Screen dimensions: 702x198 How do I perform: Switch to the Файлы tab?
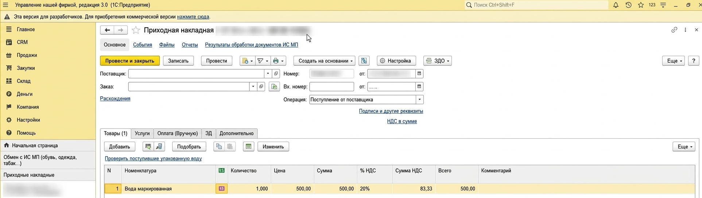[167, 45]
